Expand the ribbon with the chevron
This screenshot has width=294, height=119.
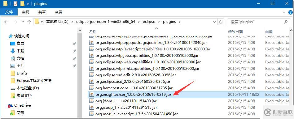(x=284, y=12)
